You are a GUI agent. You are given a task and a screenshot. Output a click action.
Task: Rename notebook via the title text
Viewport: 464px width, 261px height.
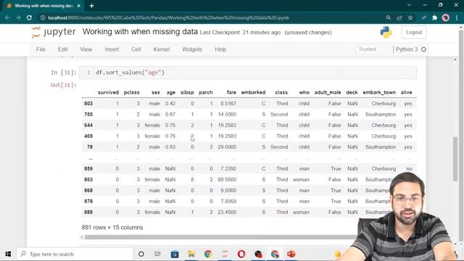[x=140, y=32]
